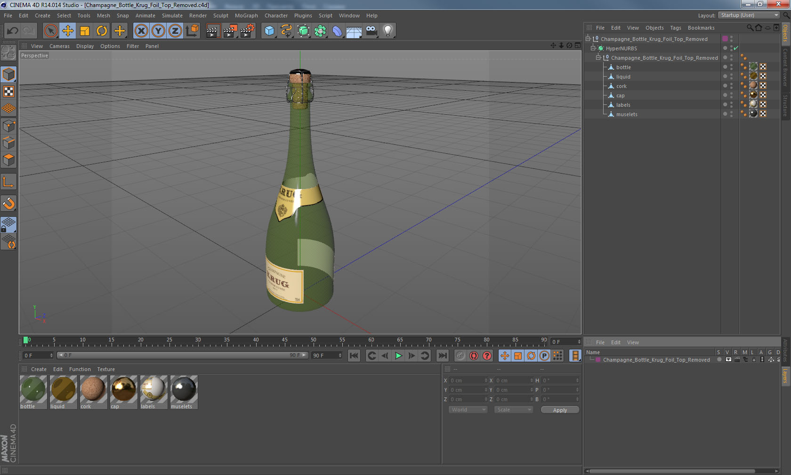
Task: Select Points mode icon
Action: [x=8, y=126]
